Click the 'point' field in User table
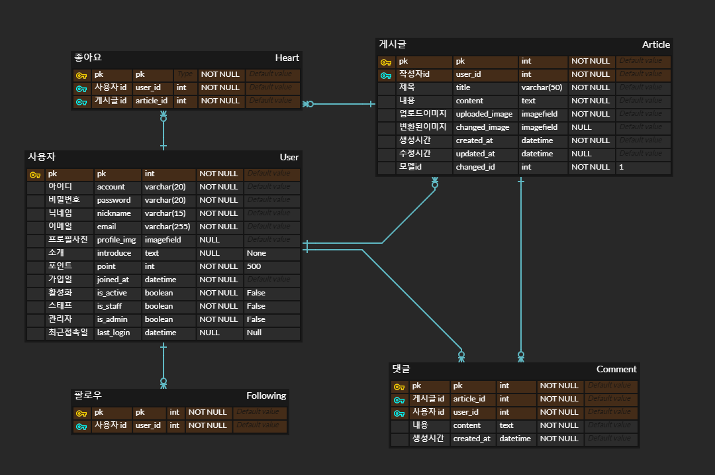The height and width of the screenshot is (475, 715). pos(118,266)
